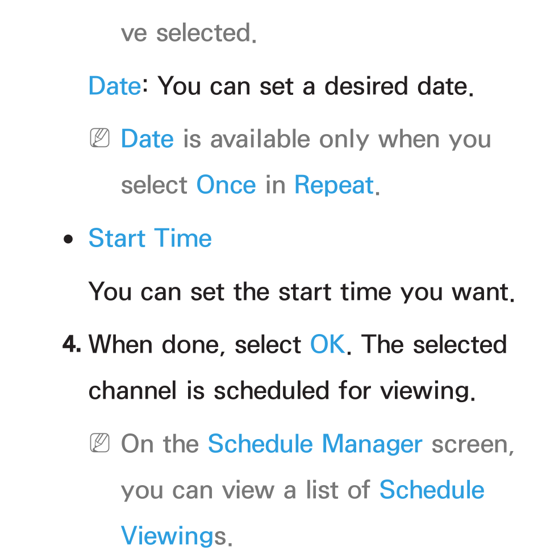Click the blue "Repeat" term
Viewport: 542px width, 555px height.
click(x=334, y=185)
